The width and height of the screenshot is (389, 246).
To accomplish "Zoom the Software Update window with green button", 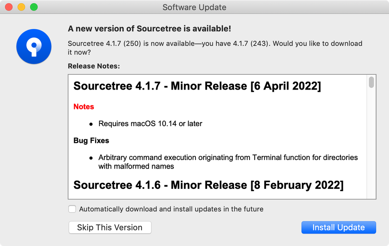I will (x=34, y=7).
